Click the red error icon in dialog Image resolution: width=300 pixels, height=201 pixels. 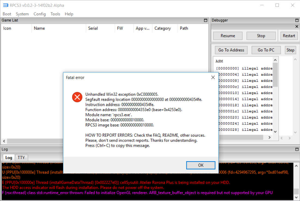coord(77,97)
